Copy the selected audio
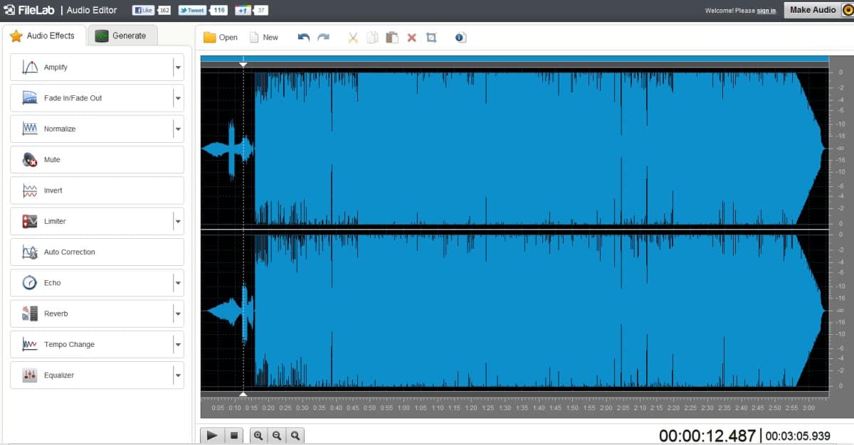Screen dimensions: 854x445 coord(372,37)
